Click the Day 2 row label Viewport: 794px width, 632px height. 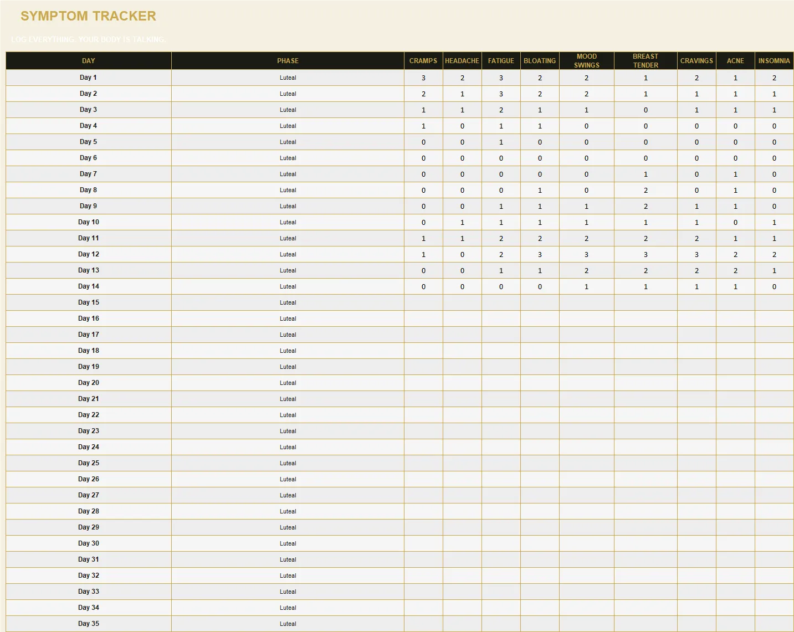[x=89, y=94]
